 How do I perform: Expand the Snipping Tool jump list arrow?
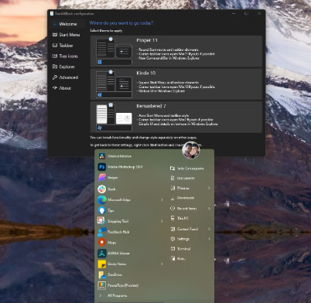[x=162, y=221]
